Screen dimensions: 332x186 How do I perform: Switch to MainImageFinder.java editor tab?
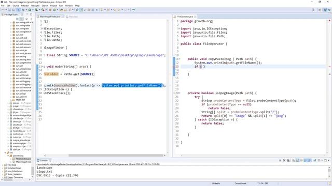[50, 17]
